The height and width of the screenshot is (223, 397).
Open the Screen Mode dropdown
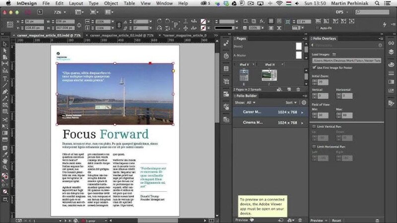94,12
